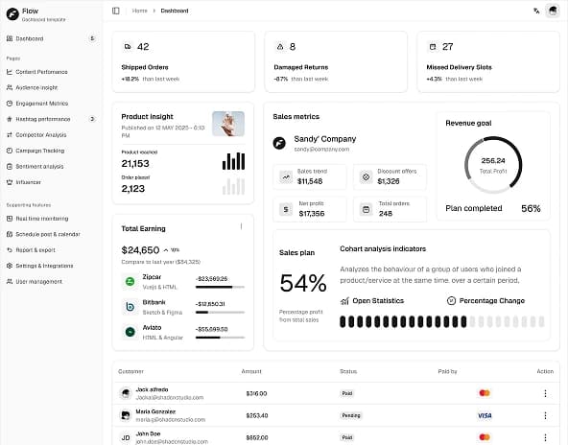568x445 pixels.
Task: Open Real time monitoring
Action: (51, 219)
